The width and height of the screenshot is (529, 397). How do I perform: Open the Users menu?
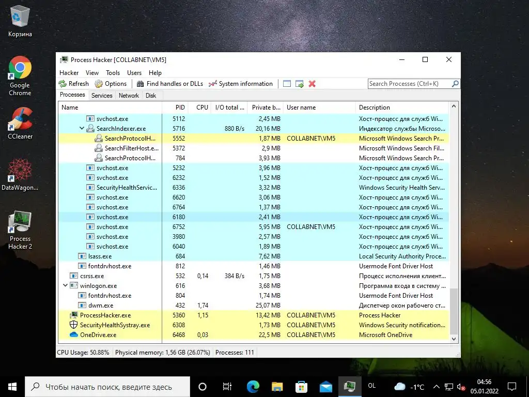pos(134,73)
